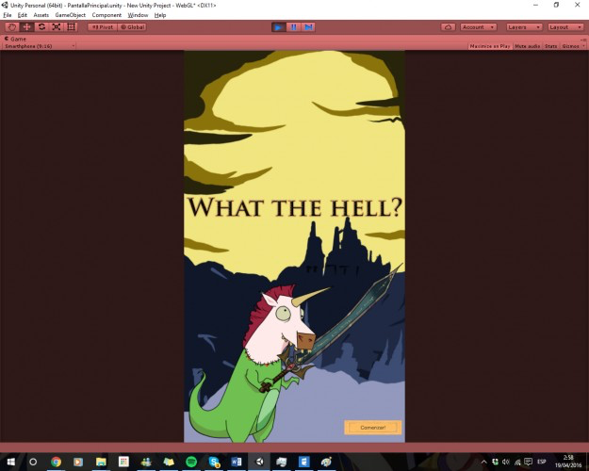Open File Explorer from taskbar
This screenshot has height=471, width=589.
[x=101, y=462]
